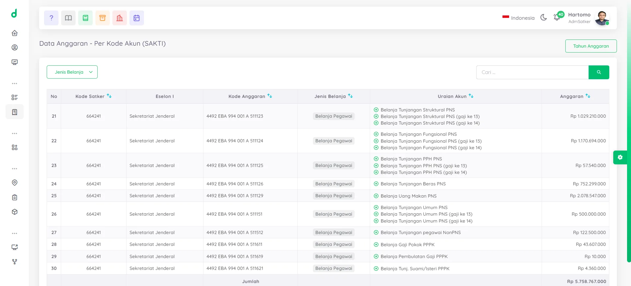This screenshot has width=631, height=286.
Task: Open location pin icon in sidebar
Action: click(x=14, y=182)
